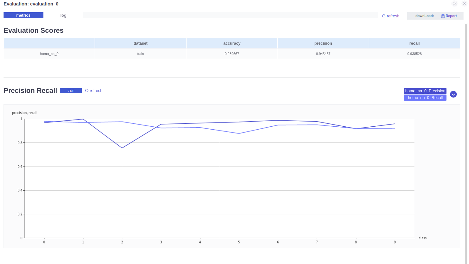Select the train dataset tag

[71, 91]
